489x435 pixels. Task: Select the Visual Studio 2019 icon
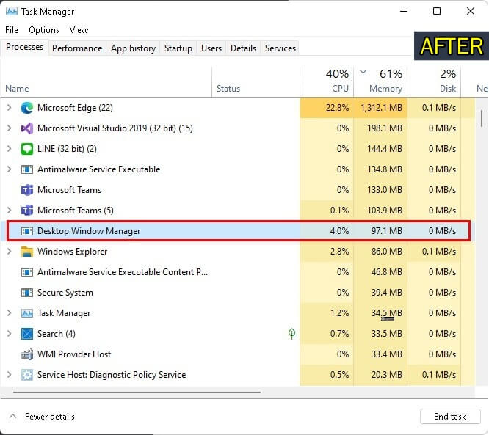tap(27, 128)
